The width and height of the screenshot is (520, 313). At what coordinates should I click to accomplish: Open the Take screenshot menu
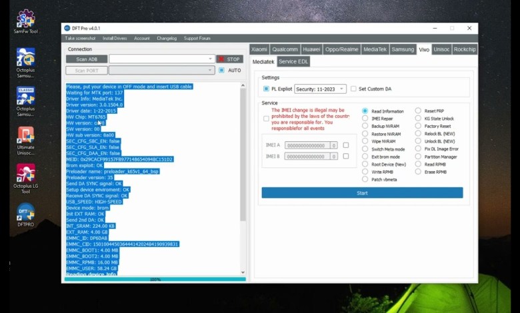80,39
